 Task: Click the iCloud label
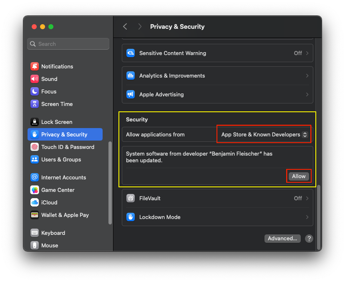[49, 202]
